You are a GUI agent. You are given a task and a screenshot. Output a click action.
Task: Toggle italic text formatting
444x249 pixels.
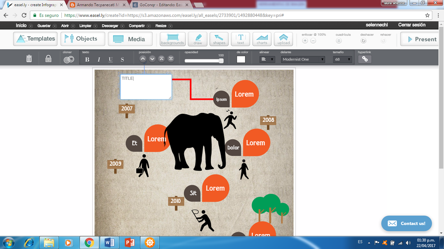(99, 59)
